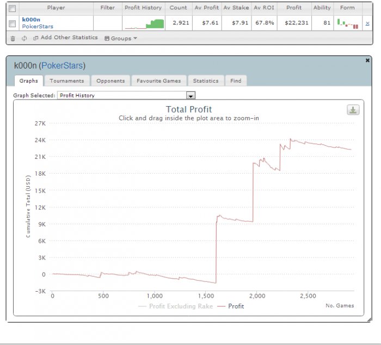Sort by Av Profit column header

click(207, 8)
